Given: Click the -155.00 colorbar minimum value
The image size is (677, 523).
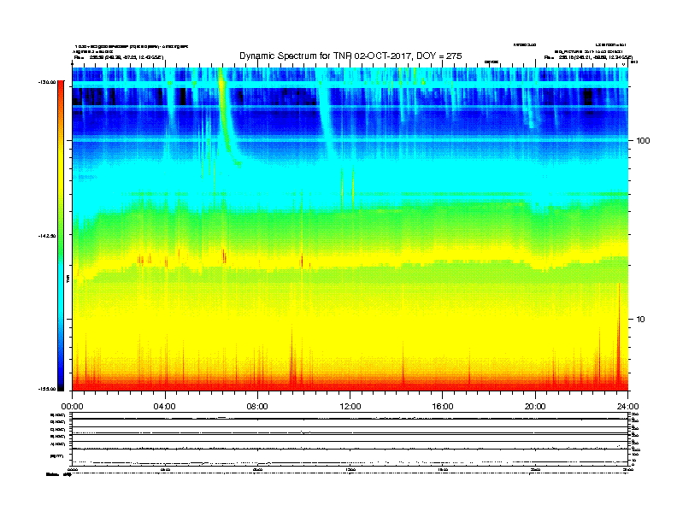Looking at the screenshot, I should point(47,389).
